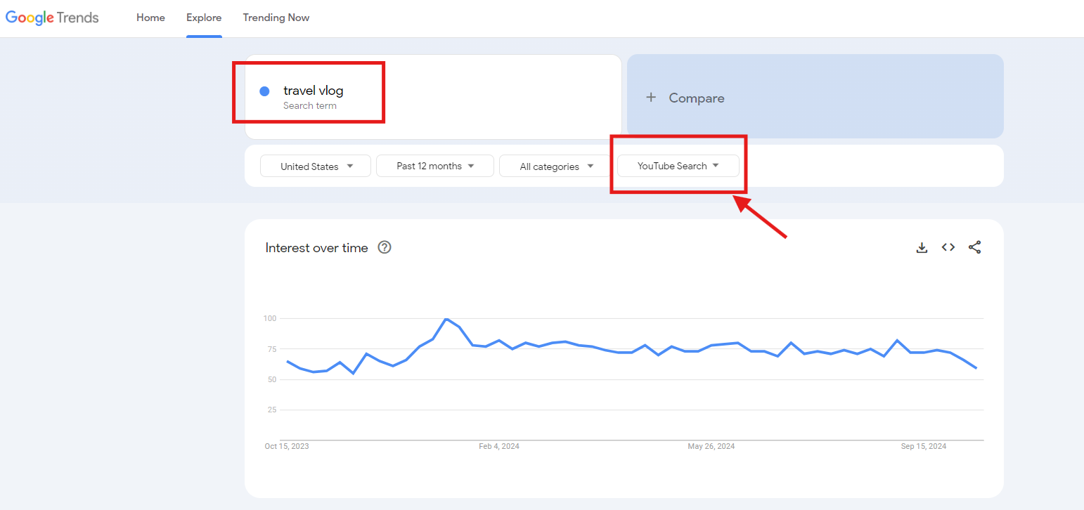The image size is (1084, 510).
Task: Click the 50 value on chart axis
Action: click(272, 379)
